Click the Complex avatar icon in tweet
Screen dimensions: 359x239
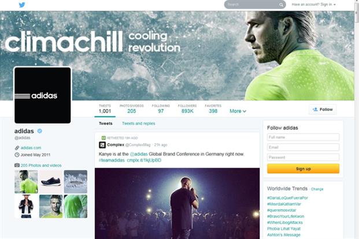click(102, 145)
